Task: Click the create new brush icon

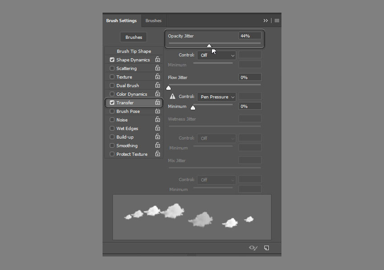Action: click(x=267, y=248)
